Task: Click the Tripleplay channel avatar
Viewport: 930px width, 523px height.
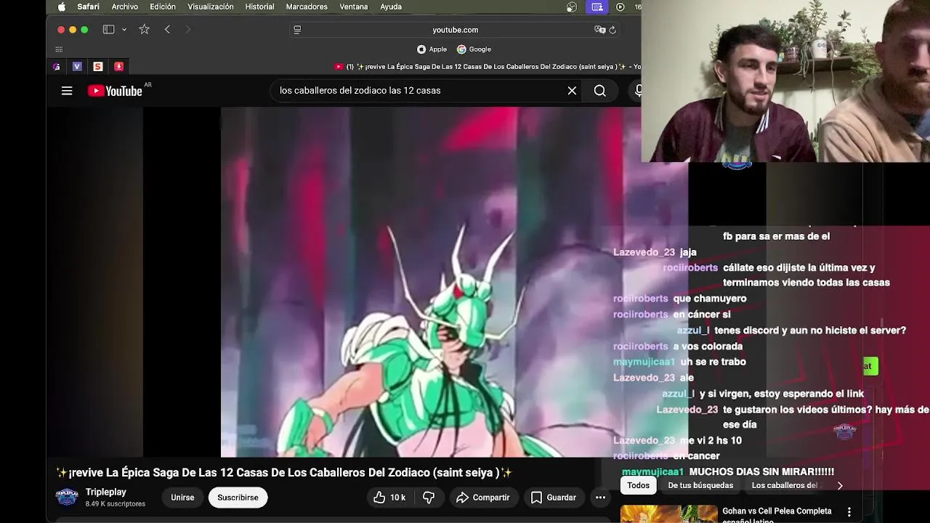Action: tap(67, 498)
